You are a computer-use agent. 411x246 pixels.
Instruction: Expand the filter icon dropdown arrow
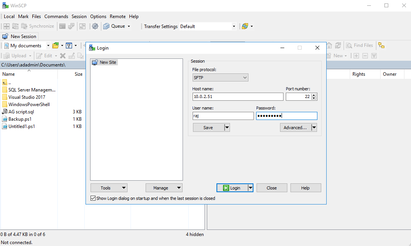(x=76, y=45)
